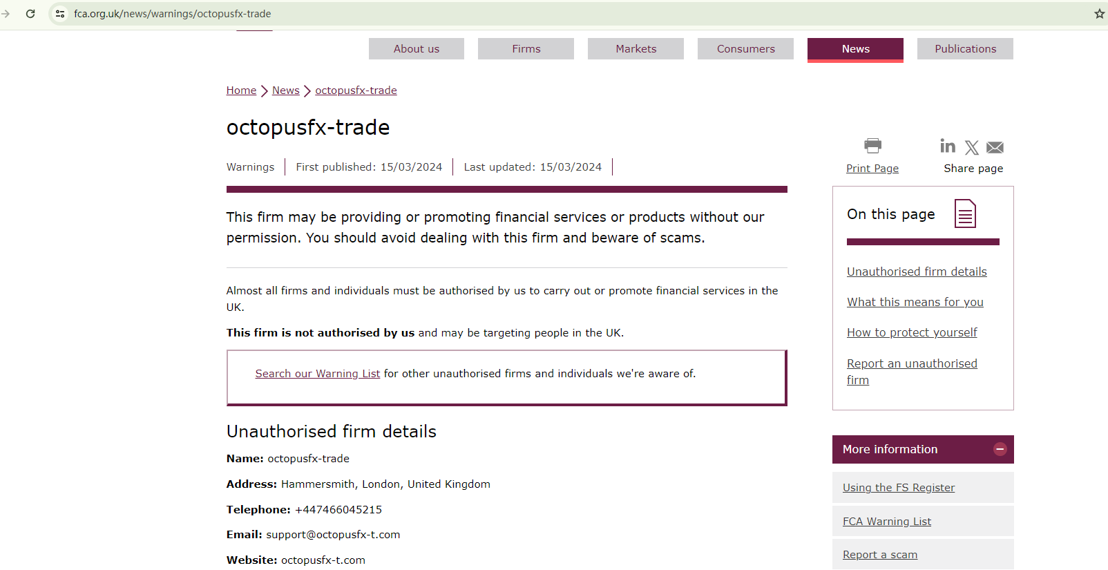
Task: Click the browser address bar URL
Action: coord(173,14)
